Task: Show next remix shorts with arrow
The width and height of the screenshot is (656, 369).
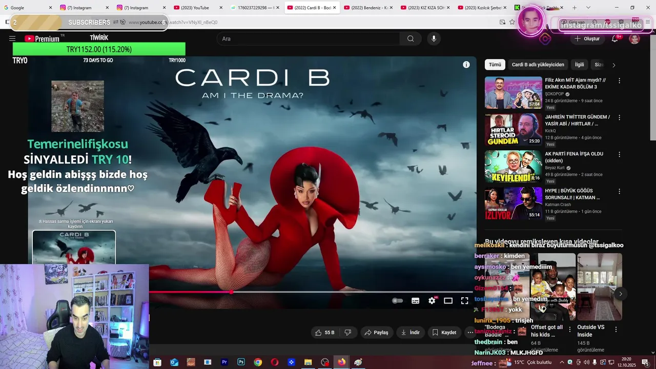Action: 620,294
